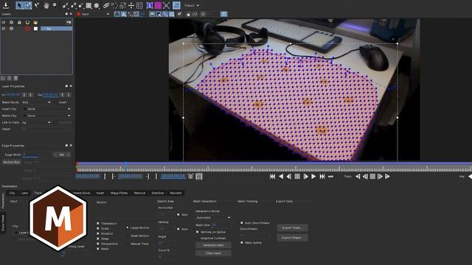Toggle the Translation motion checkbox
Viewport: 472px width, 265px height.
(98, 224)
